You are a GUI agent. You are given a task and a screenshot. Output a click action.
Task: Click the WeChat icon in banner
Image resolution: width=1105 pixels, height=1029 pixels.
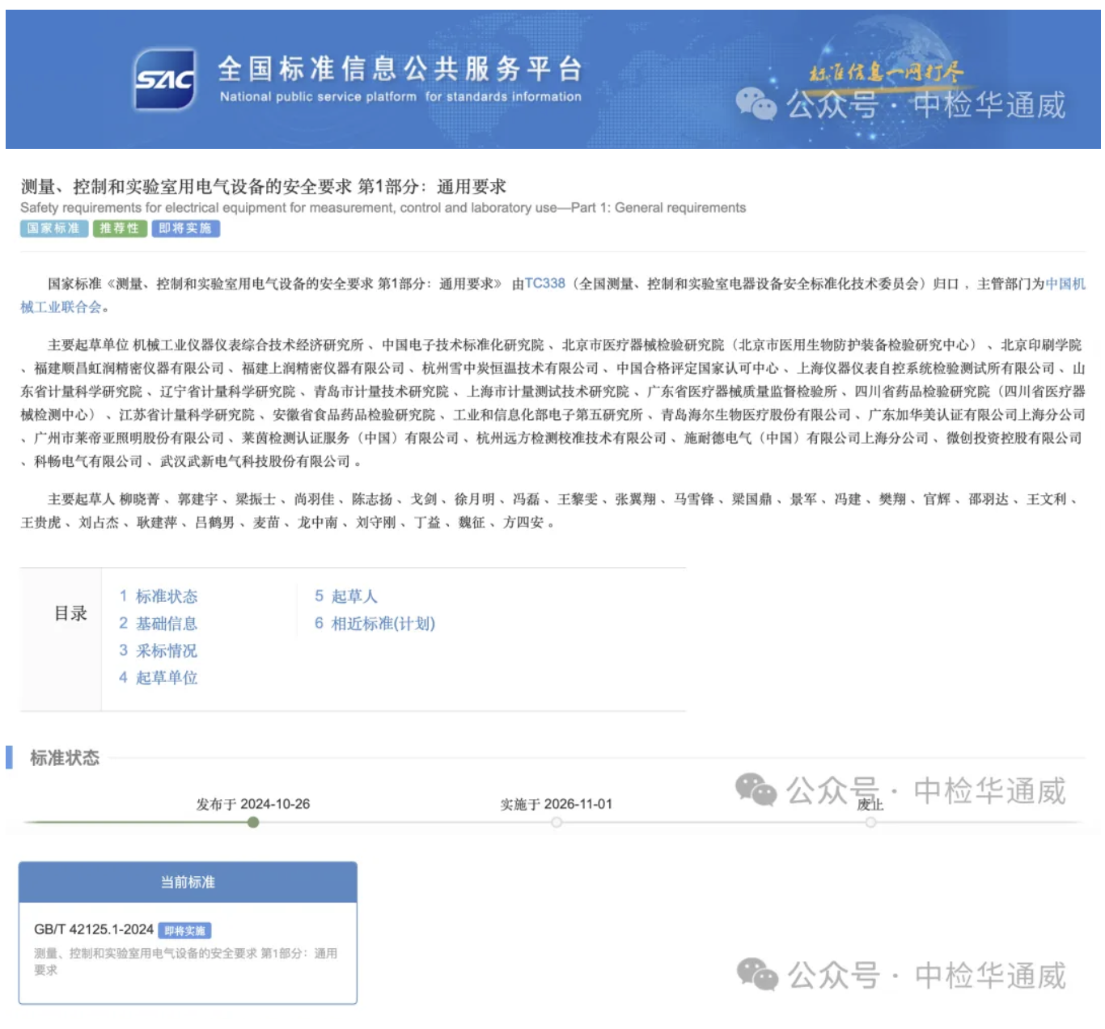pos(756,104)
